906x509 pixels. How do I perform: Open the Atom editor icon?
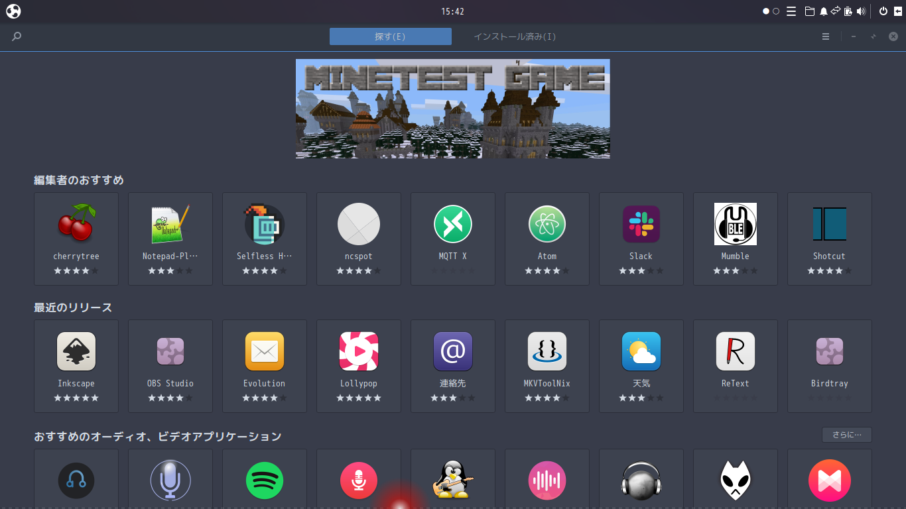point(547,224)
